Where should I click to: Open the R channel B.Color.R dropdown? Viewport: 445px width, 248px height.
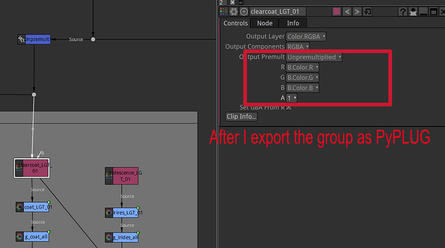click(x=302, y=67)
